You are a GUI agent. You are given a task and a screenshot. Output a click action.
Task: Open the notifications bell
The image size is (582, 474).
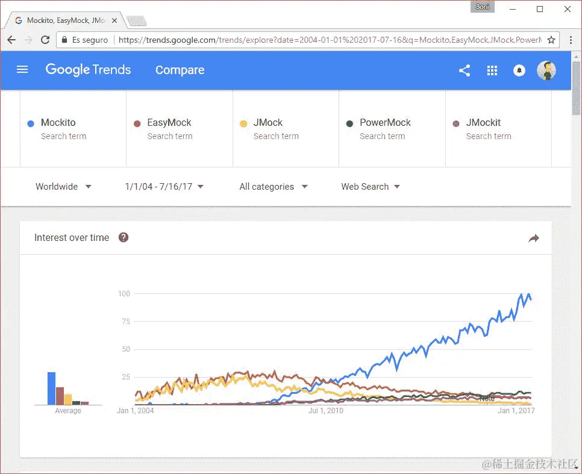(x=519, y=70)
